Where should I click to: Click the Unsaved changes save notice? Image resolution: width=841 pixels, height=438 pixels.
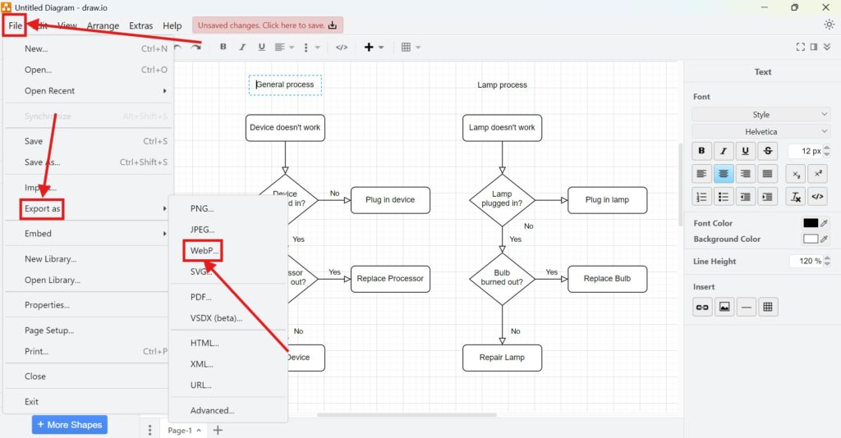pyautogui.click(x=268, y=25)
